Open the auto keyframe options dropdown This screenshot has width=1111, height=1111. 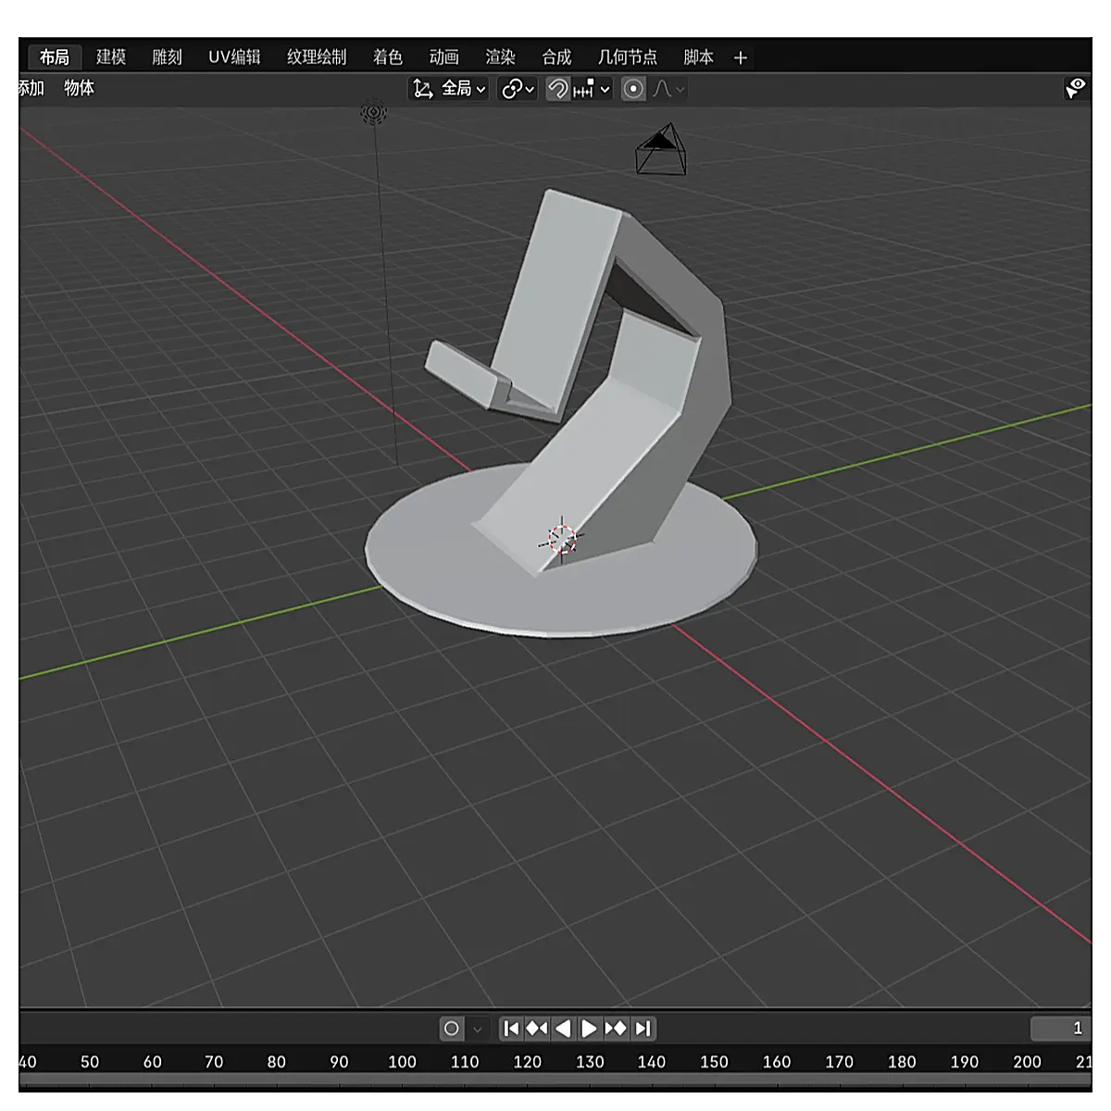478,1029
